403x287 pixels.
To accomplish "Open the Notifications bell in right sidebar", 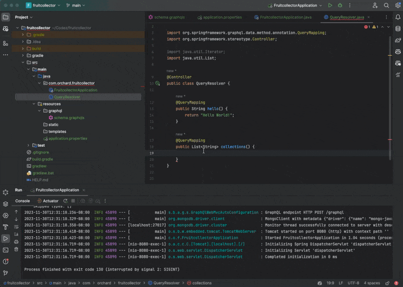I will pyautogui.click(x=398, y=17).
